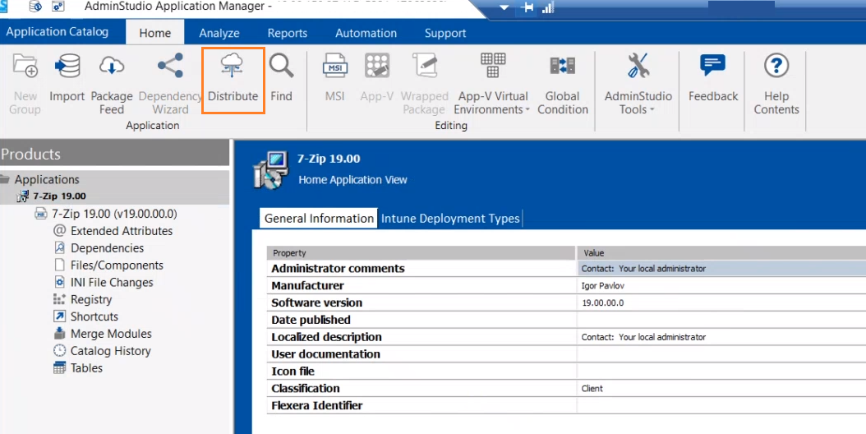Screen dimensions: 866x434
Task: Select the Applications folder node
Action: (x=47, y=180)
